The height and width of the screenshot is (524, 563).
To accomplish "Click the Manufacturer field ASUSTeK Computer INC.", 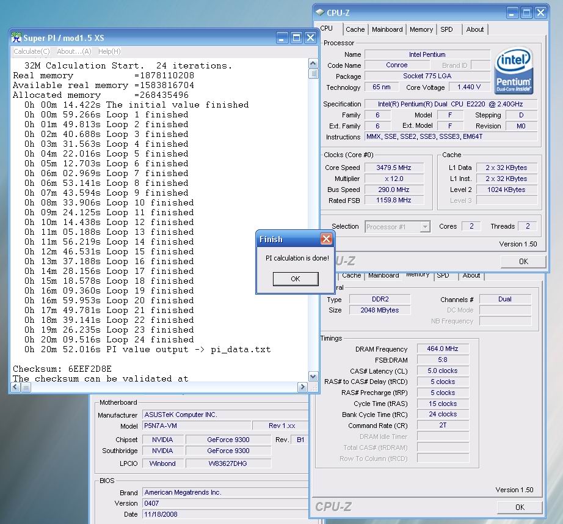I will (225, 415).
